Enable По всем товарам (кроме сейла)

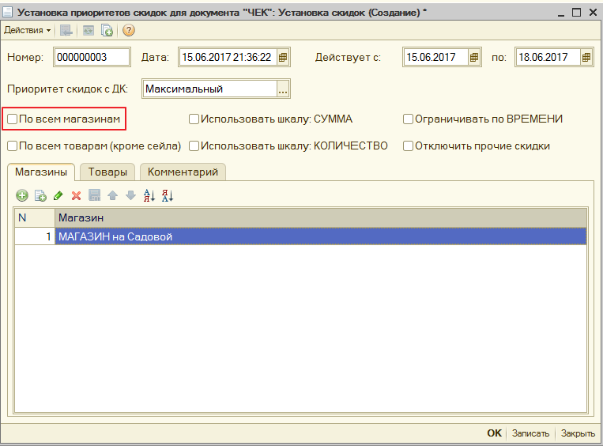click(x=13, y=146)
